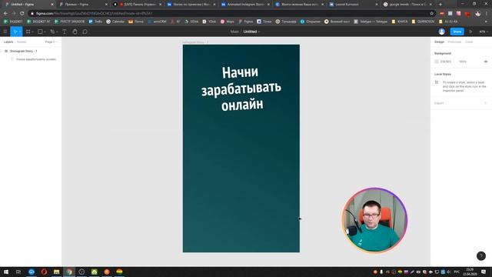Open the shape tools dropdown arrow
Image resolution: width=492 pixels, height=277 pixels.
[x=45, y=32]
